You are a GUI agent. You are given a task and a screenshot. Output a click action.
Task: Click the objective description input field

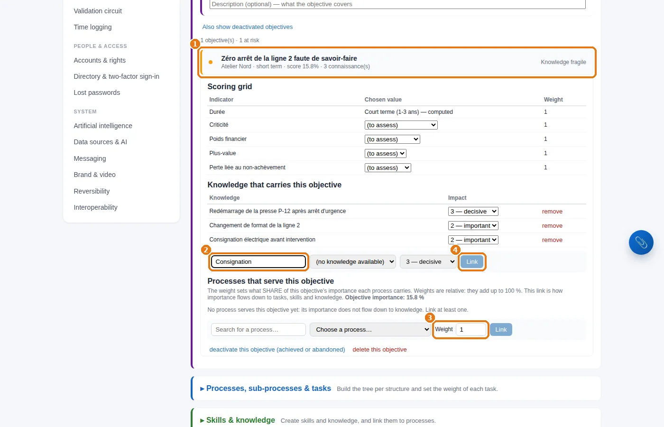click(397, 4)
